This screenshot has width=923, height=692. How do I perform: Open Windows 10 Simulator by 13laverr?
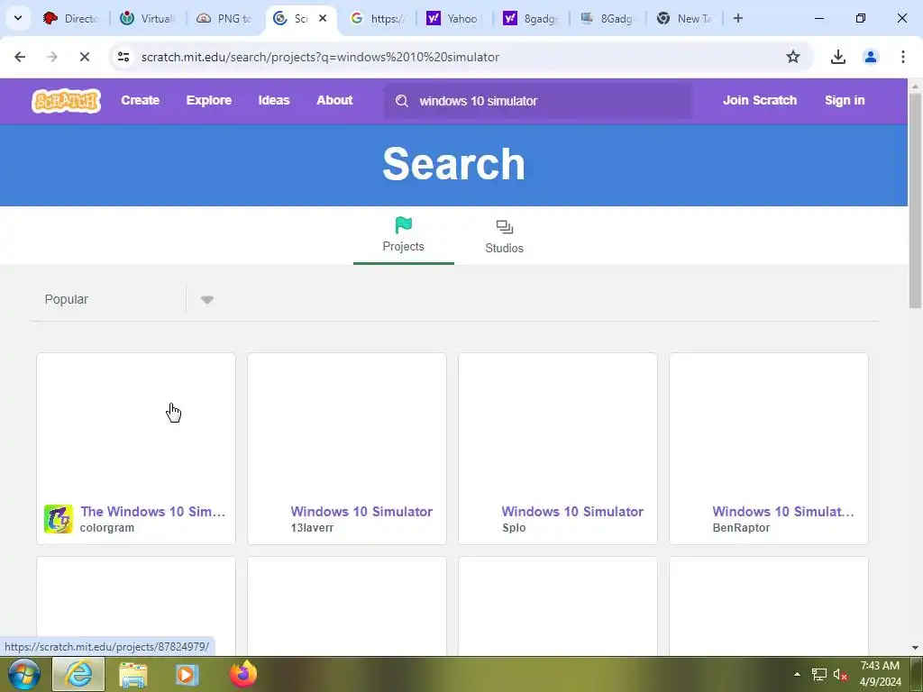(361, 512)
